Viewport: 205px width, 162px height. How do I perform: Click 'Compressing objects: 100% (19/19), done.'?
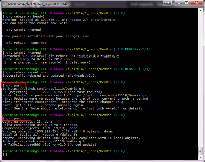[x=41, y=128]
